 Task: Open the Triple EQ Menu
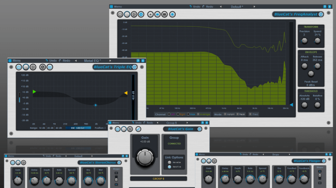click(17, 61)
